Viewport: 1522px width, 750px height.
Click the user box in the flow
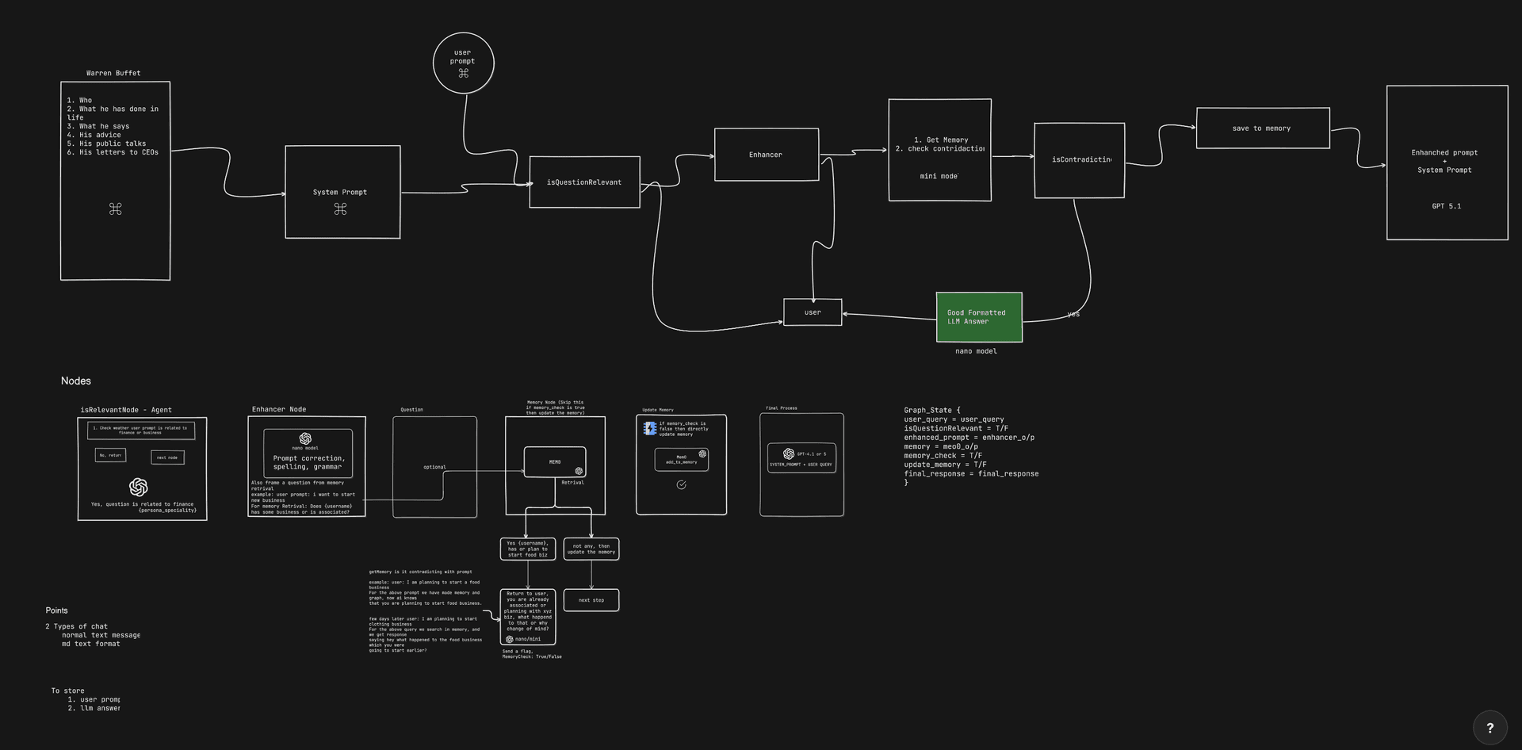click(x=813, y=312)
